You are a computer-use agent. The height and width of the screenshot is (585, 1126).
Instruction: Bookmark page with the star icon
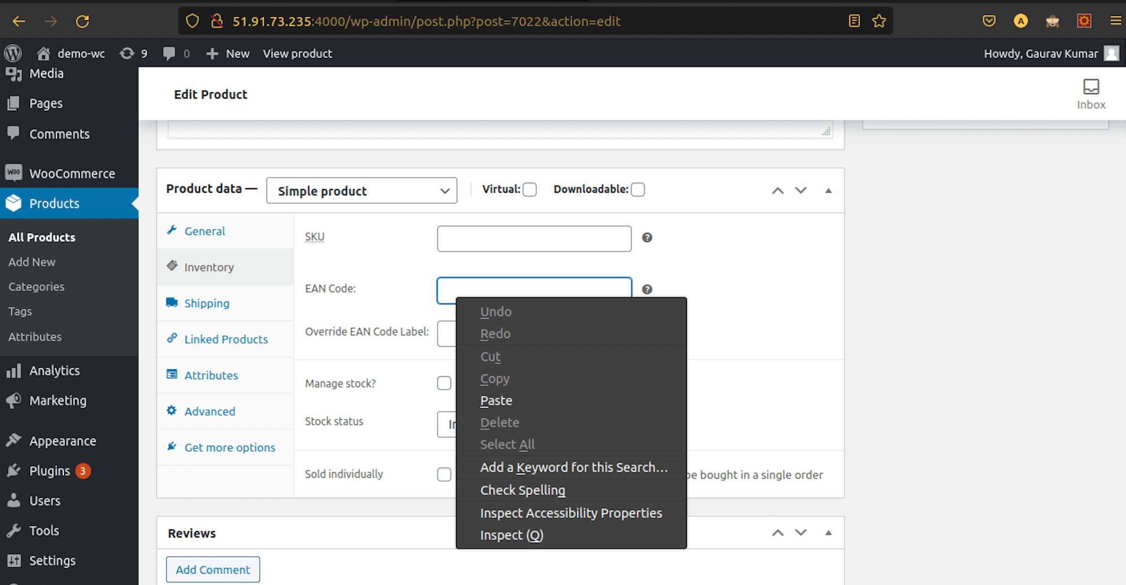pos(879,21)
